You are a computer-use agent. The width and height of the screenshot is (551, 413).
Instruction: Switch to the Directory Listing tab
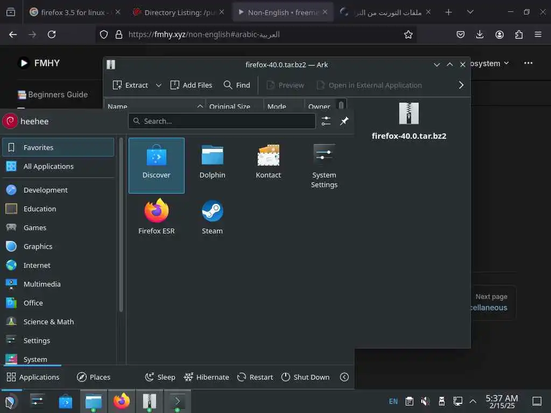(179, 12)
